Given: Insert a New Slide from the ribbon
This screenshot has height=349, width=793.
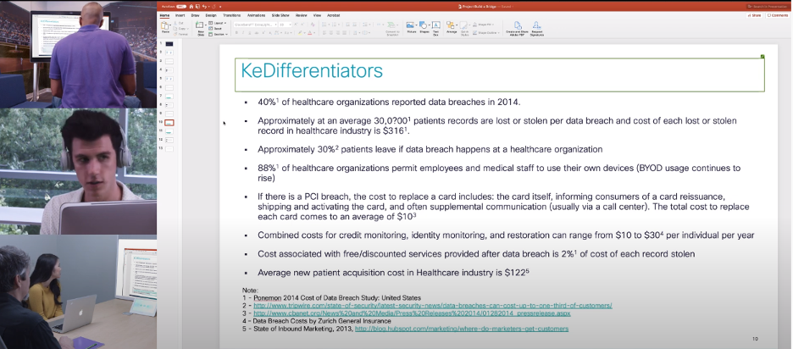Looking at the screenshot, I should [201, 28].
